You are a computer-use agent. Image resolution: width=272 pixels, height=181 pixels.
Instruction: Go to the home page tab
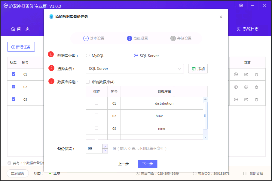click(20, 29)
